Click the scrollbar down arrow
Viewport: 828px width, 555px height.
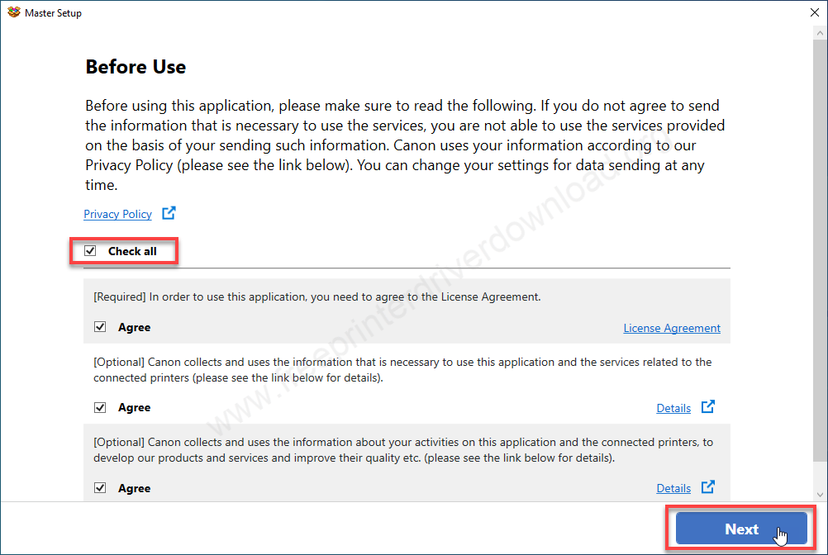point(820,495)
